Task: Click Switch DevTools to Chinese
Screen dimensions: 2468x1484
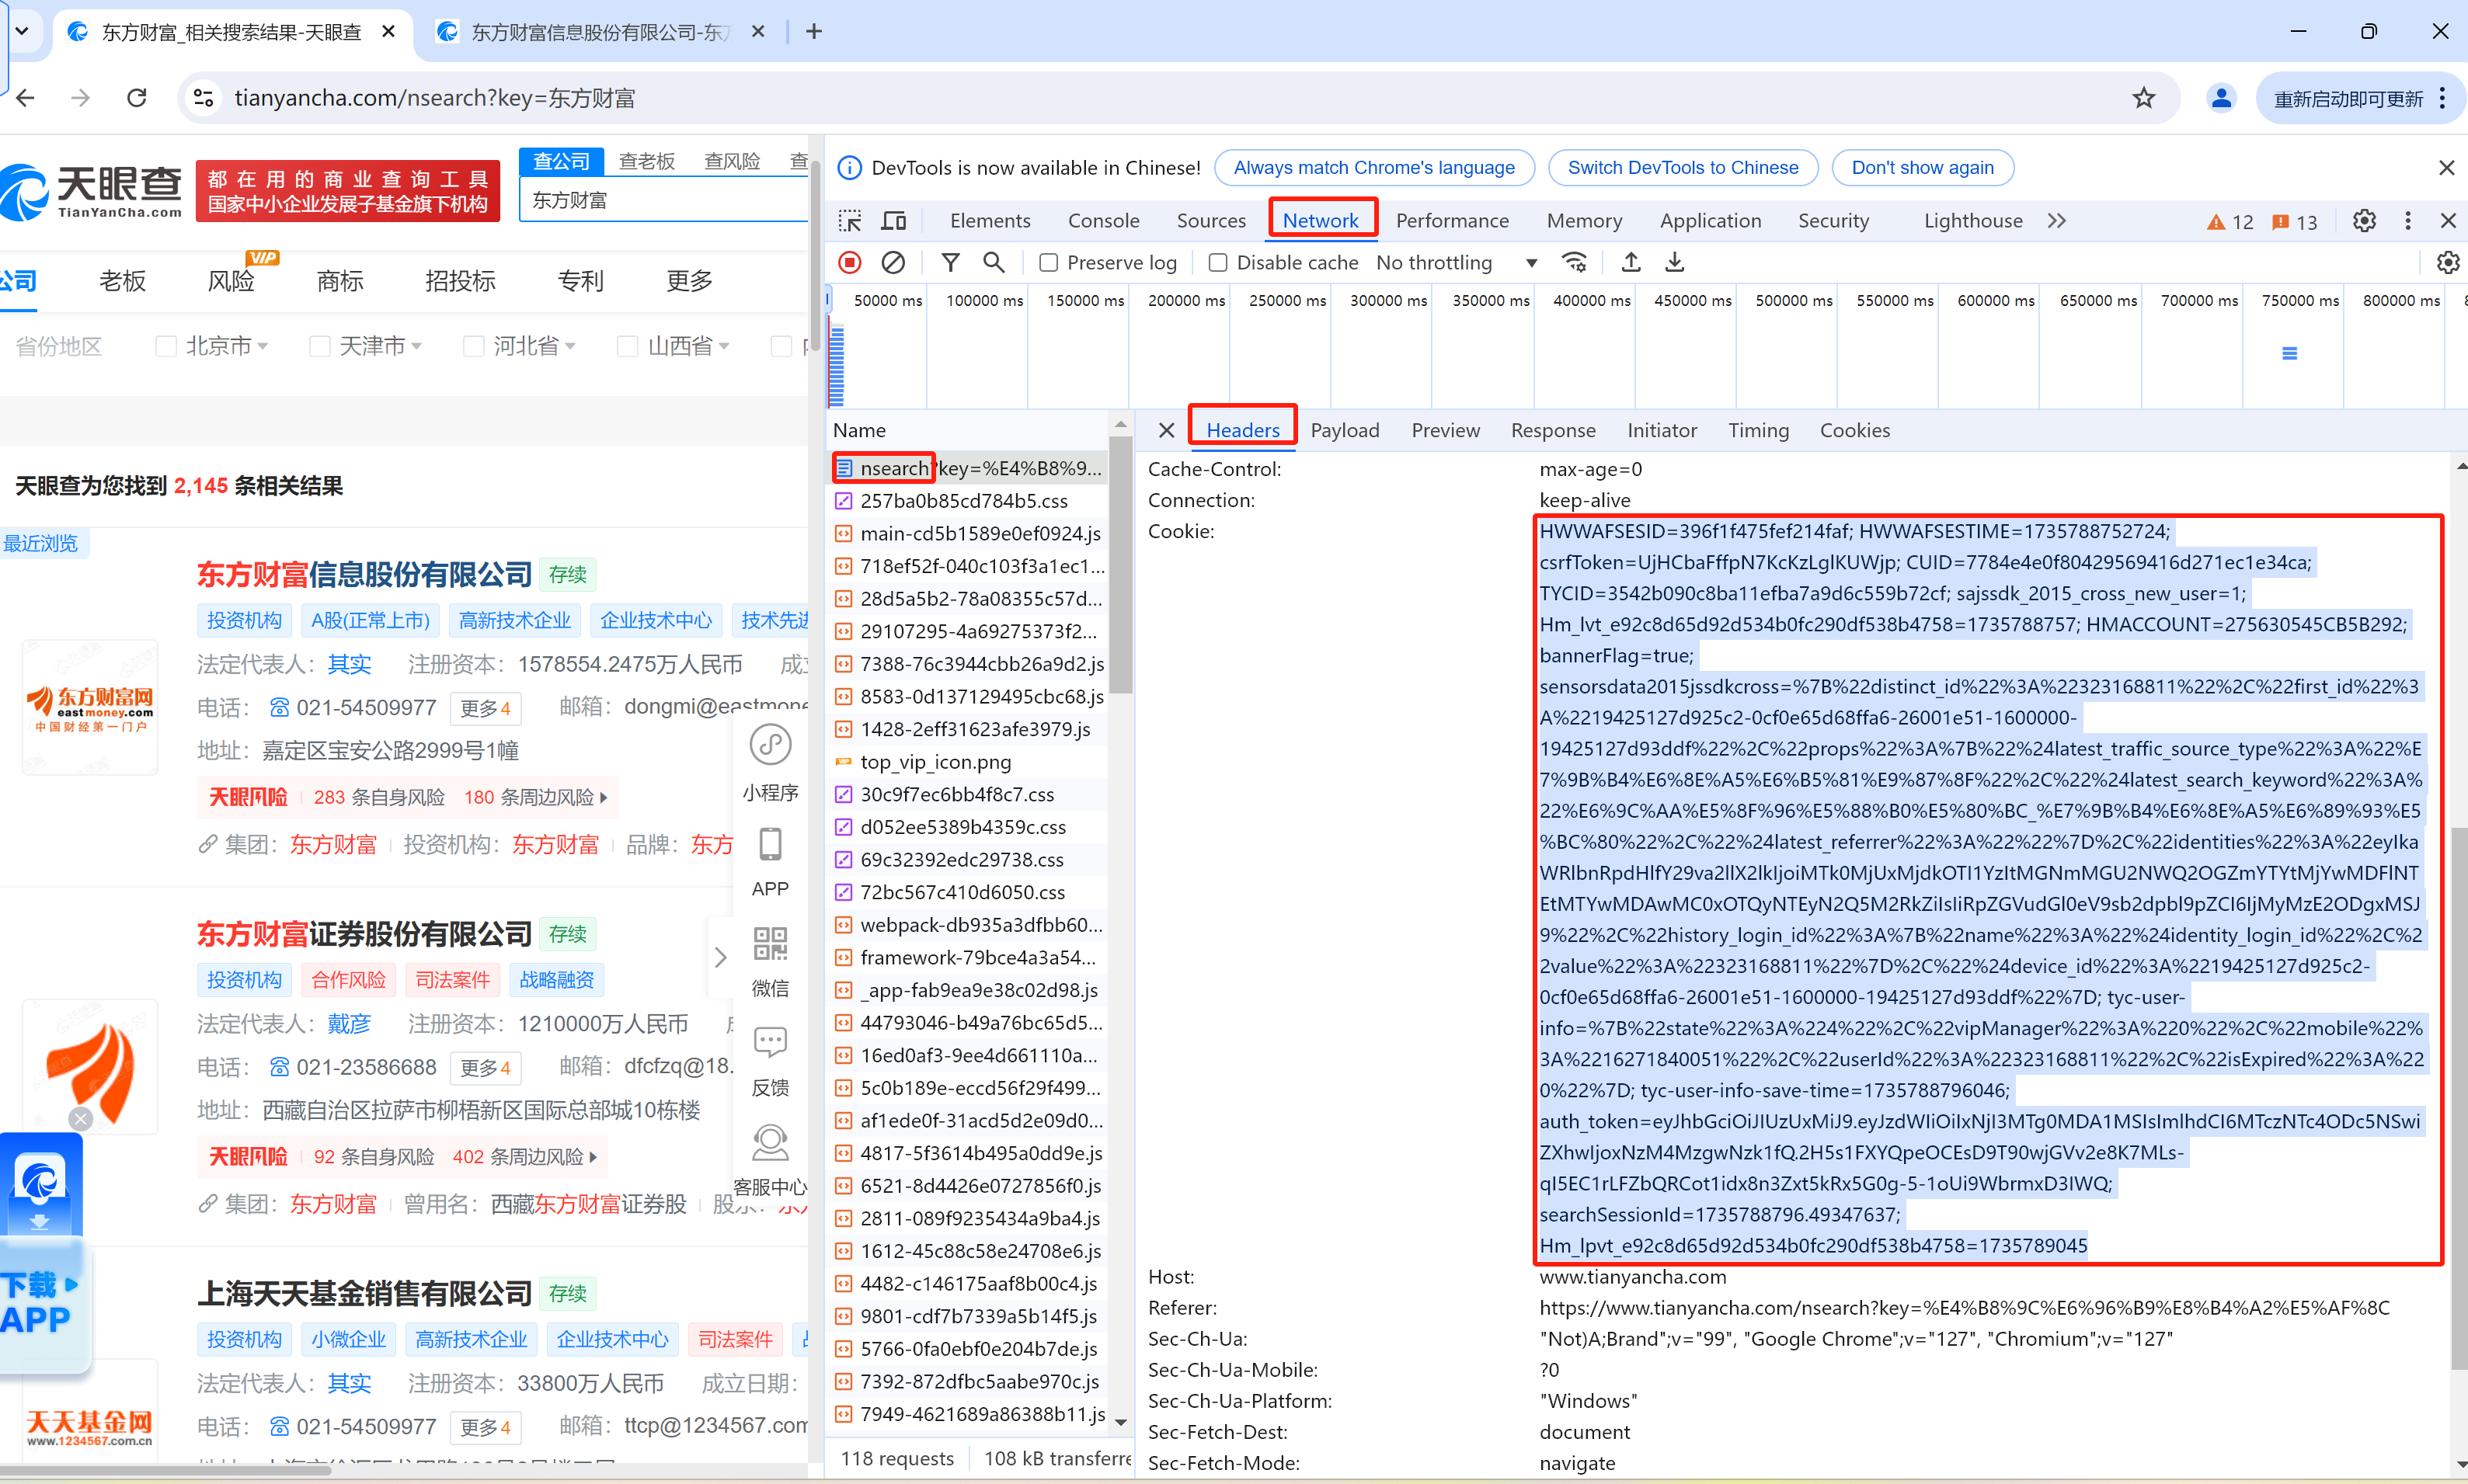Action: [x=1683, y=168]
